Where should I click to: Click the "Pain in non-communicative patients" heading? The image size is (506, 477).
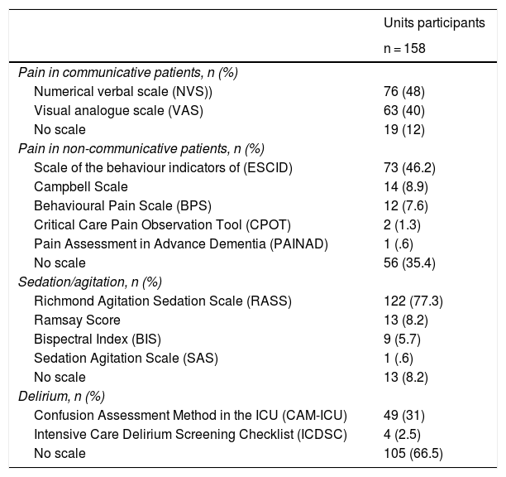pos(141,148)
